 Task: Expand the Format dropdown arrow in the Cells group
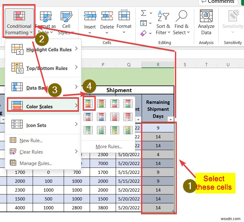pos(124,32)
